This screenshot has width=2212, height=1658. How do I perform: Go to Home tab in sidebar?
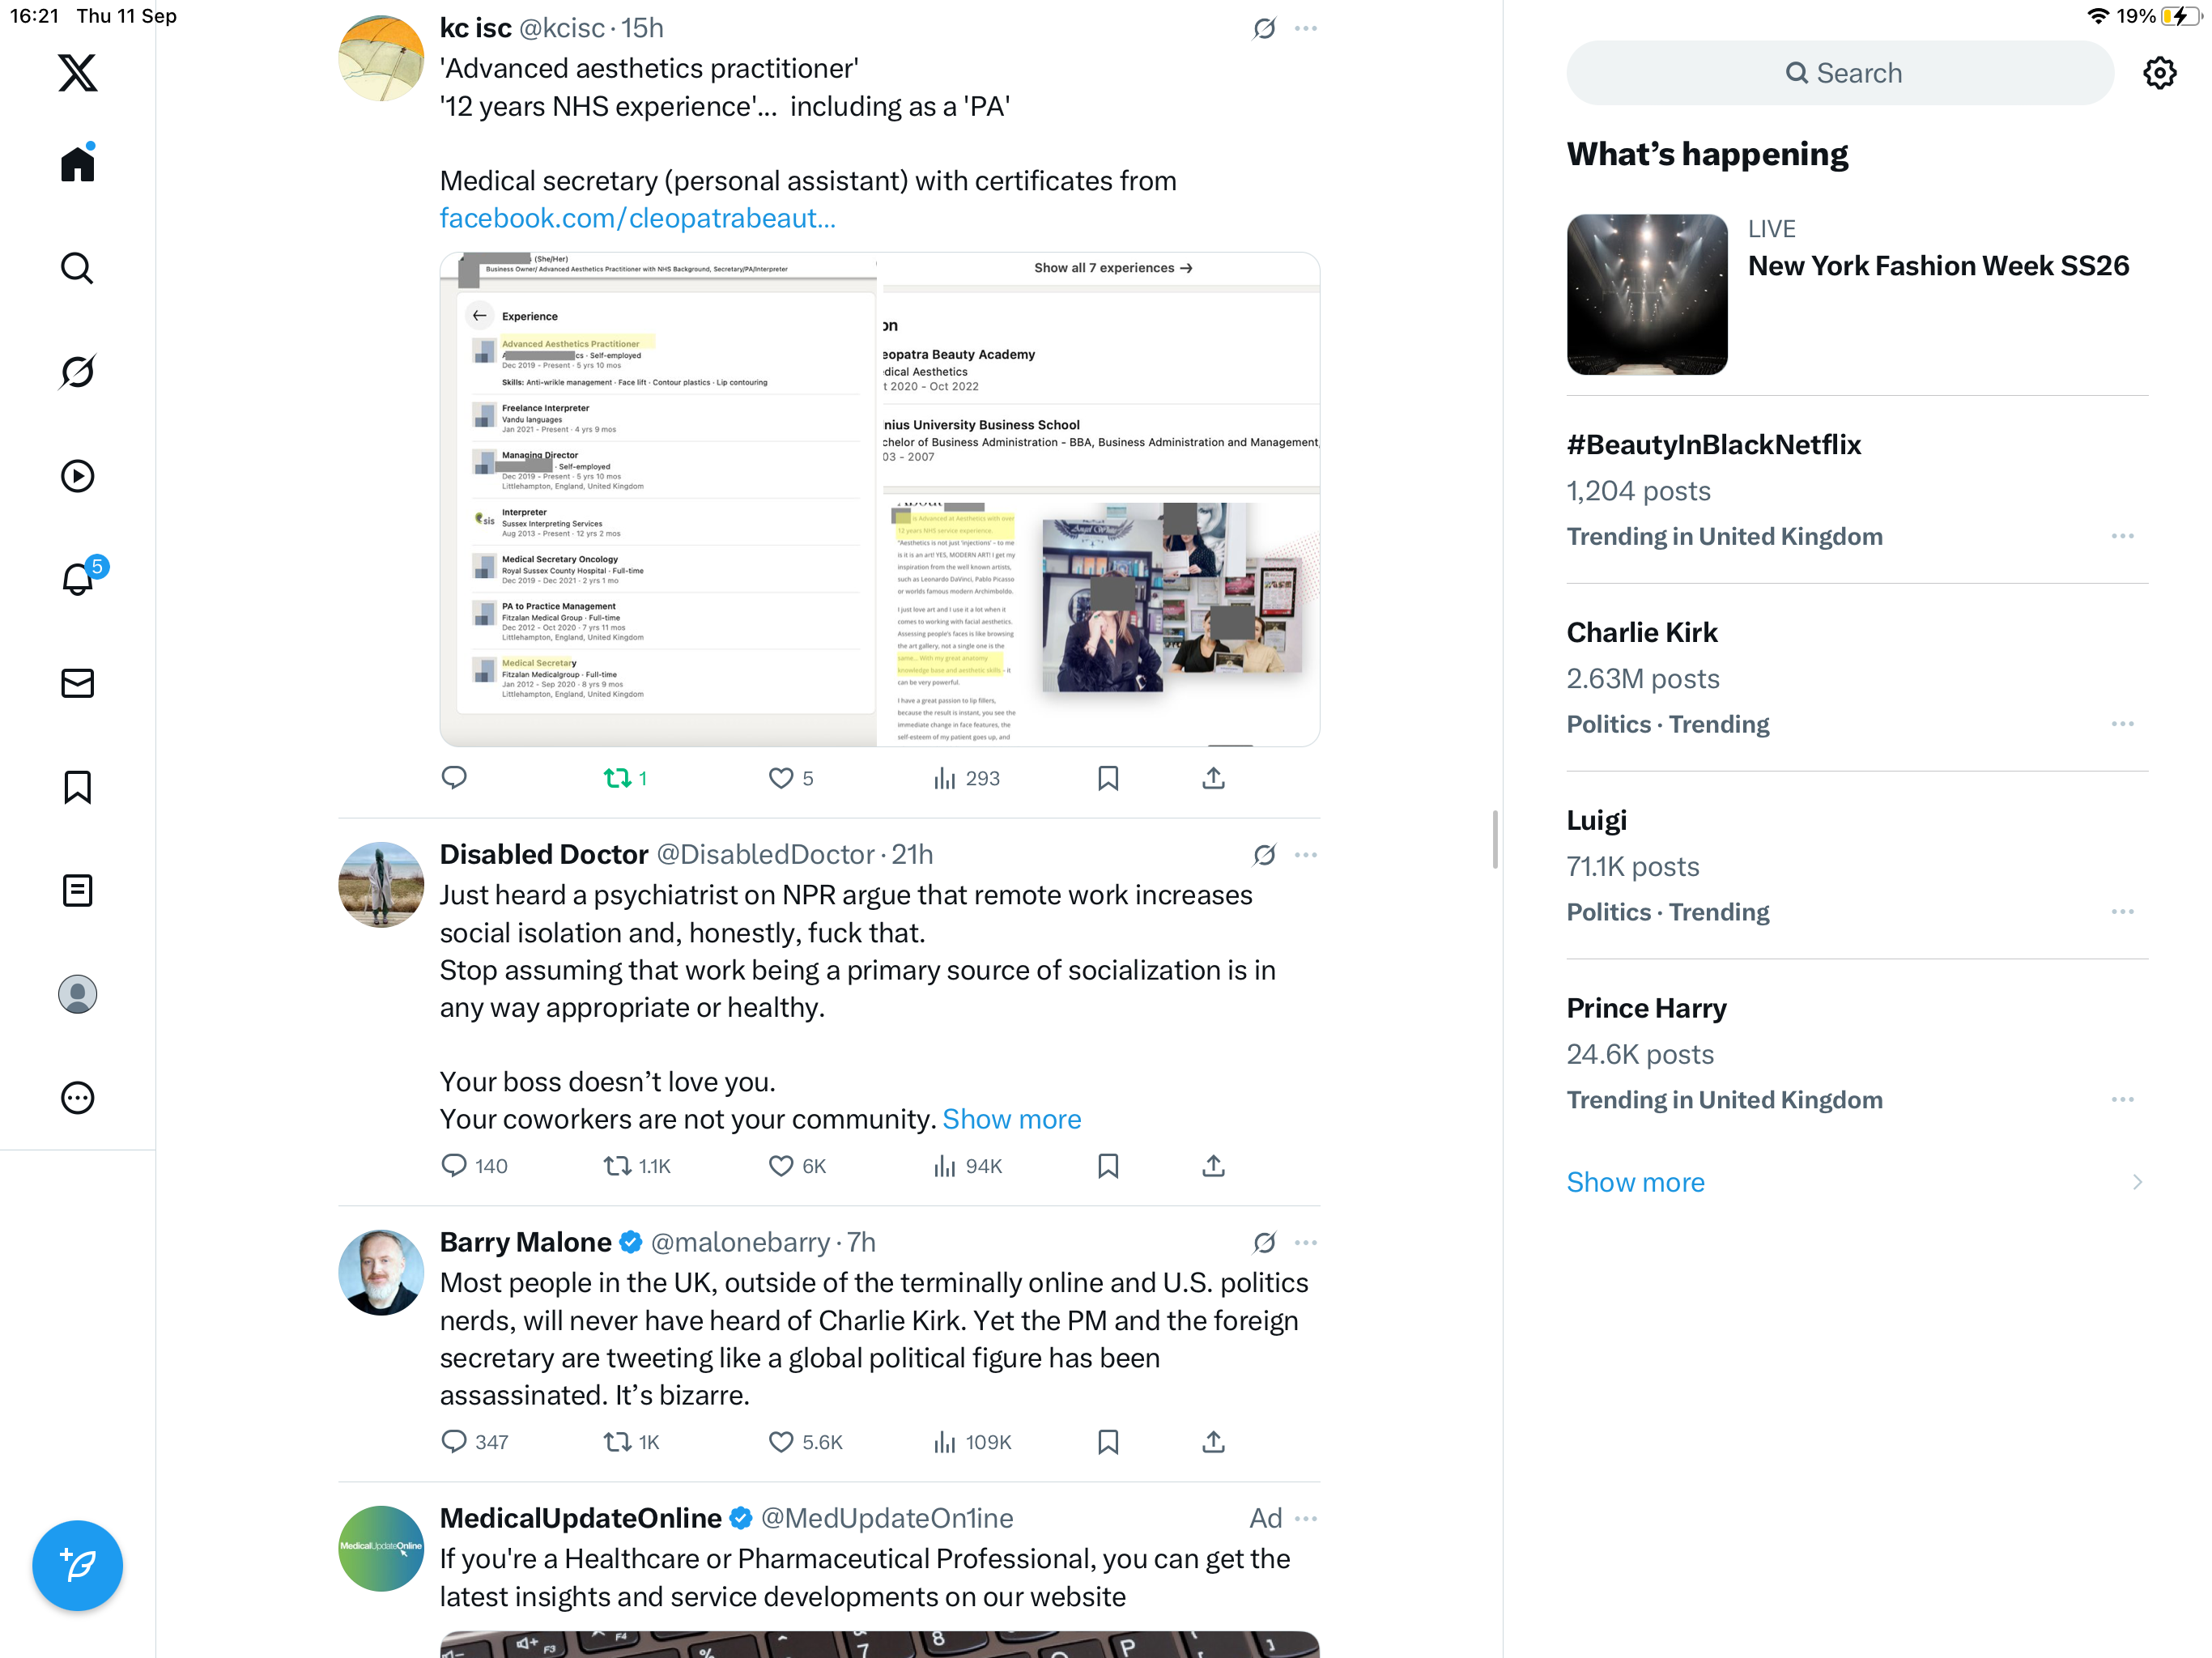pyautogui.click(x=77, y=163)
